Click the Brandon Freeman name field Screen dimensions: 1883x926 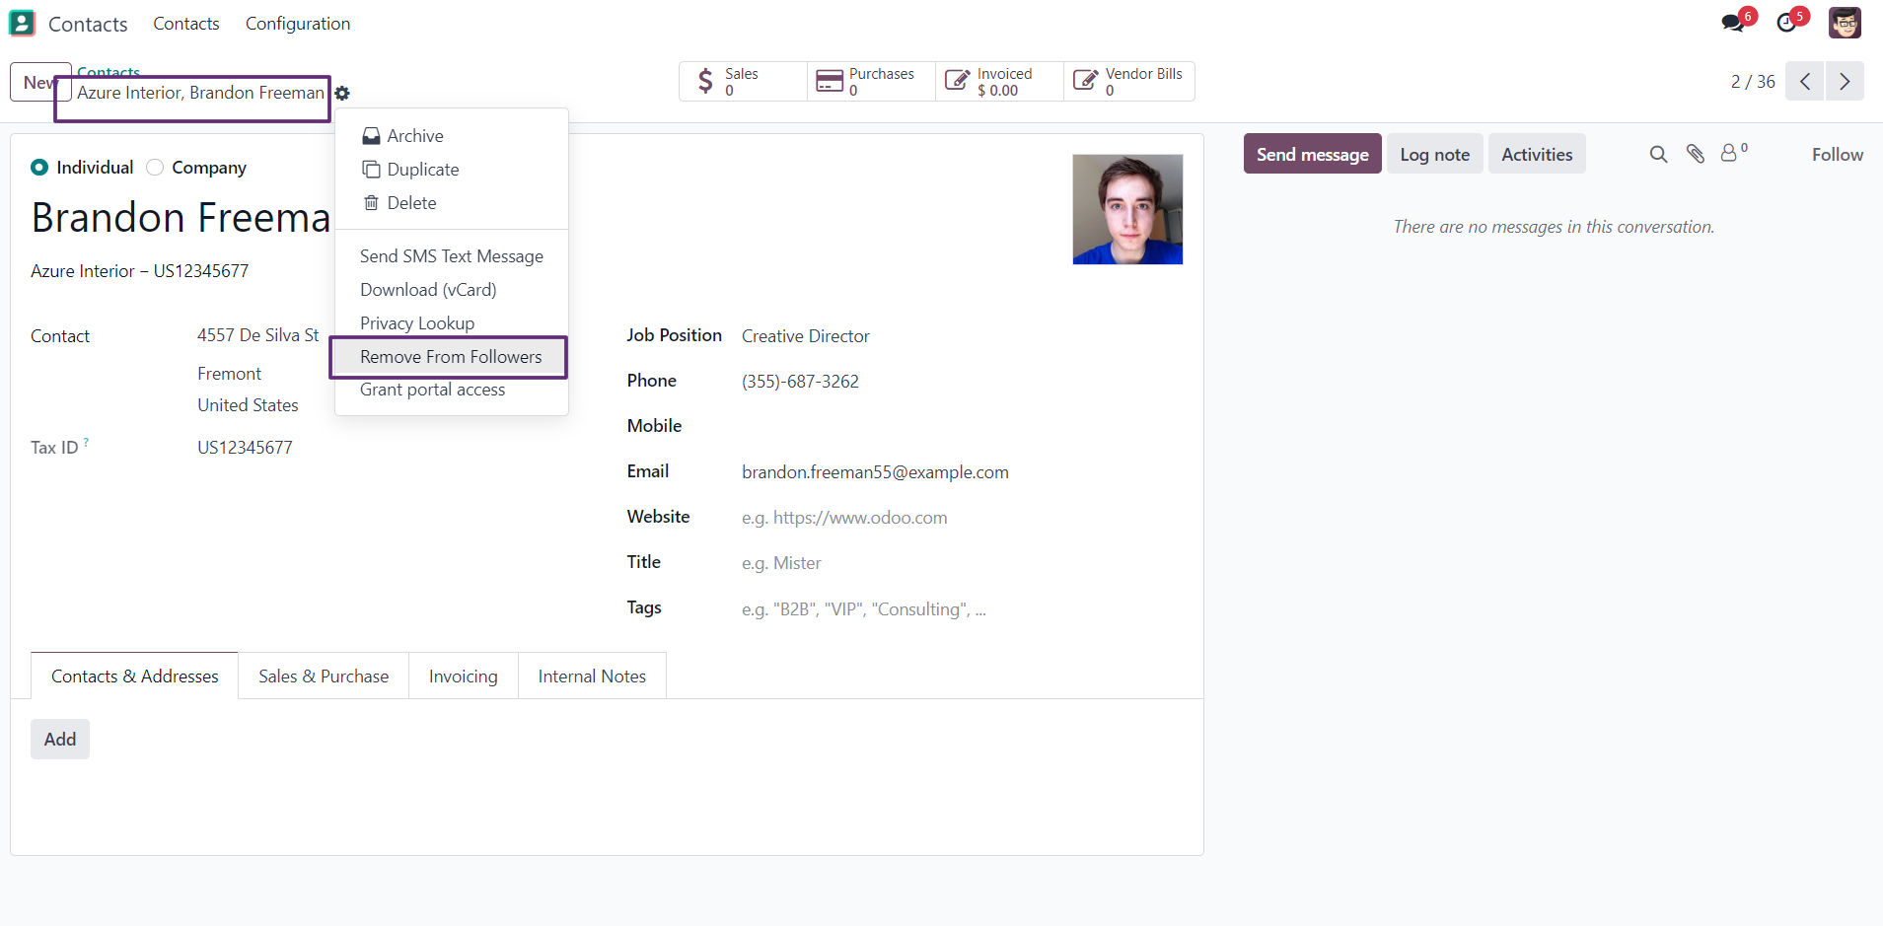[x=181, y=218]
